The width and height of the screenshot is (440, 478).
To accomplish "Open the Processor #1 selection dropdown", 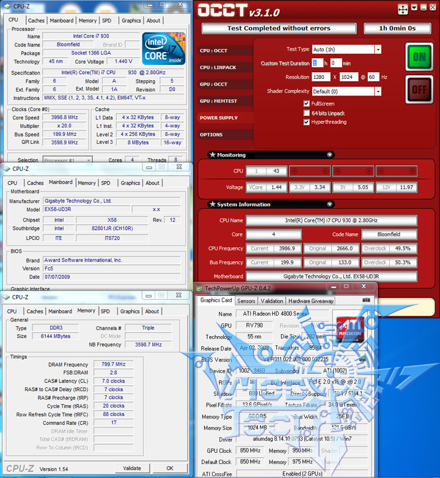I will coord(68,160).
